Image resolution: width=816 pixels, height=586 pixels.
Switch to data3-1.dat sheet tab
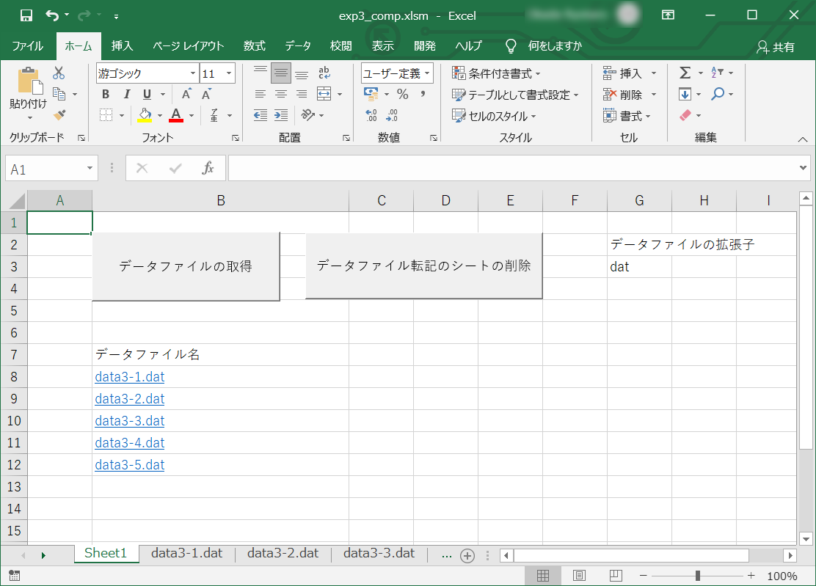pyautogui.click(x=187, y=553)
